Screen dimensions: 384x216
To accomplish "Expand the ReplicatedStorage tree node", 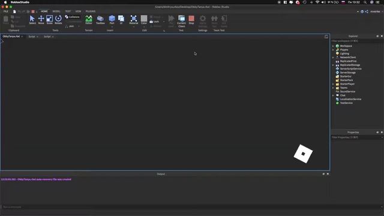I will (333, 65).
